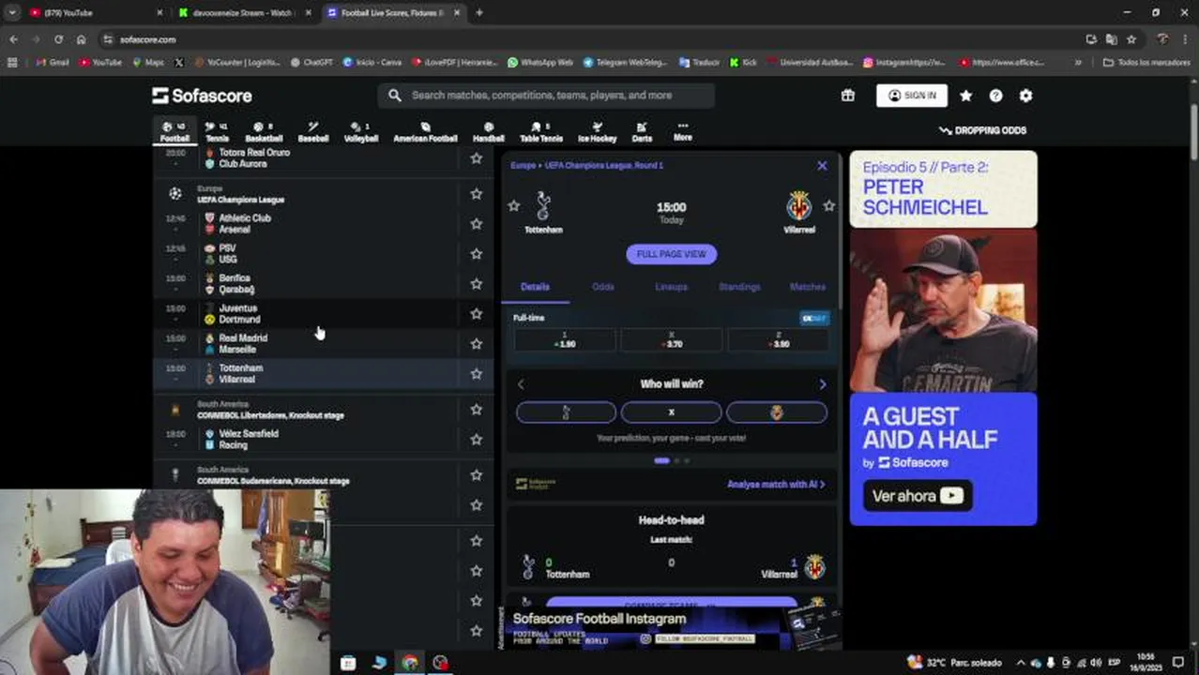Open the gift box icon in header
The image size is (1199, 675).
pyautogui.click(x=848, y=96)
